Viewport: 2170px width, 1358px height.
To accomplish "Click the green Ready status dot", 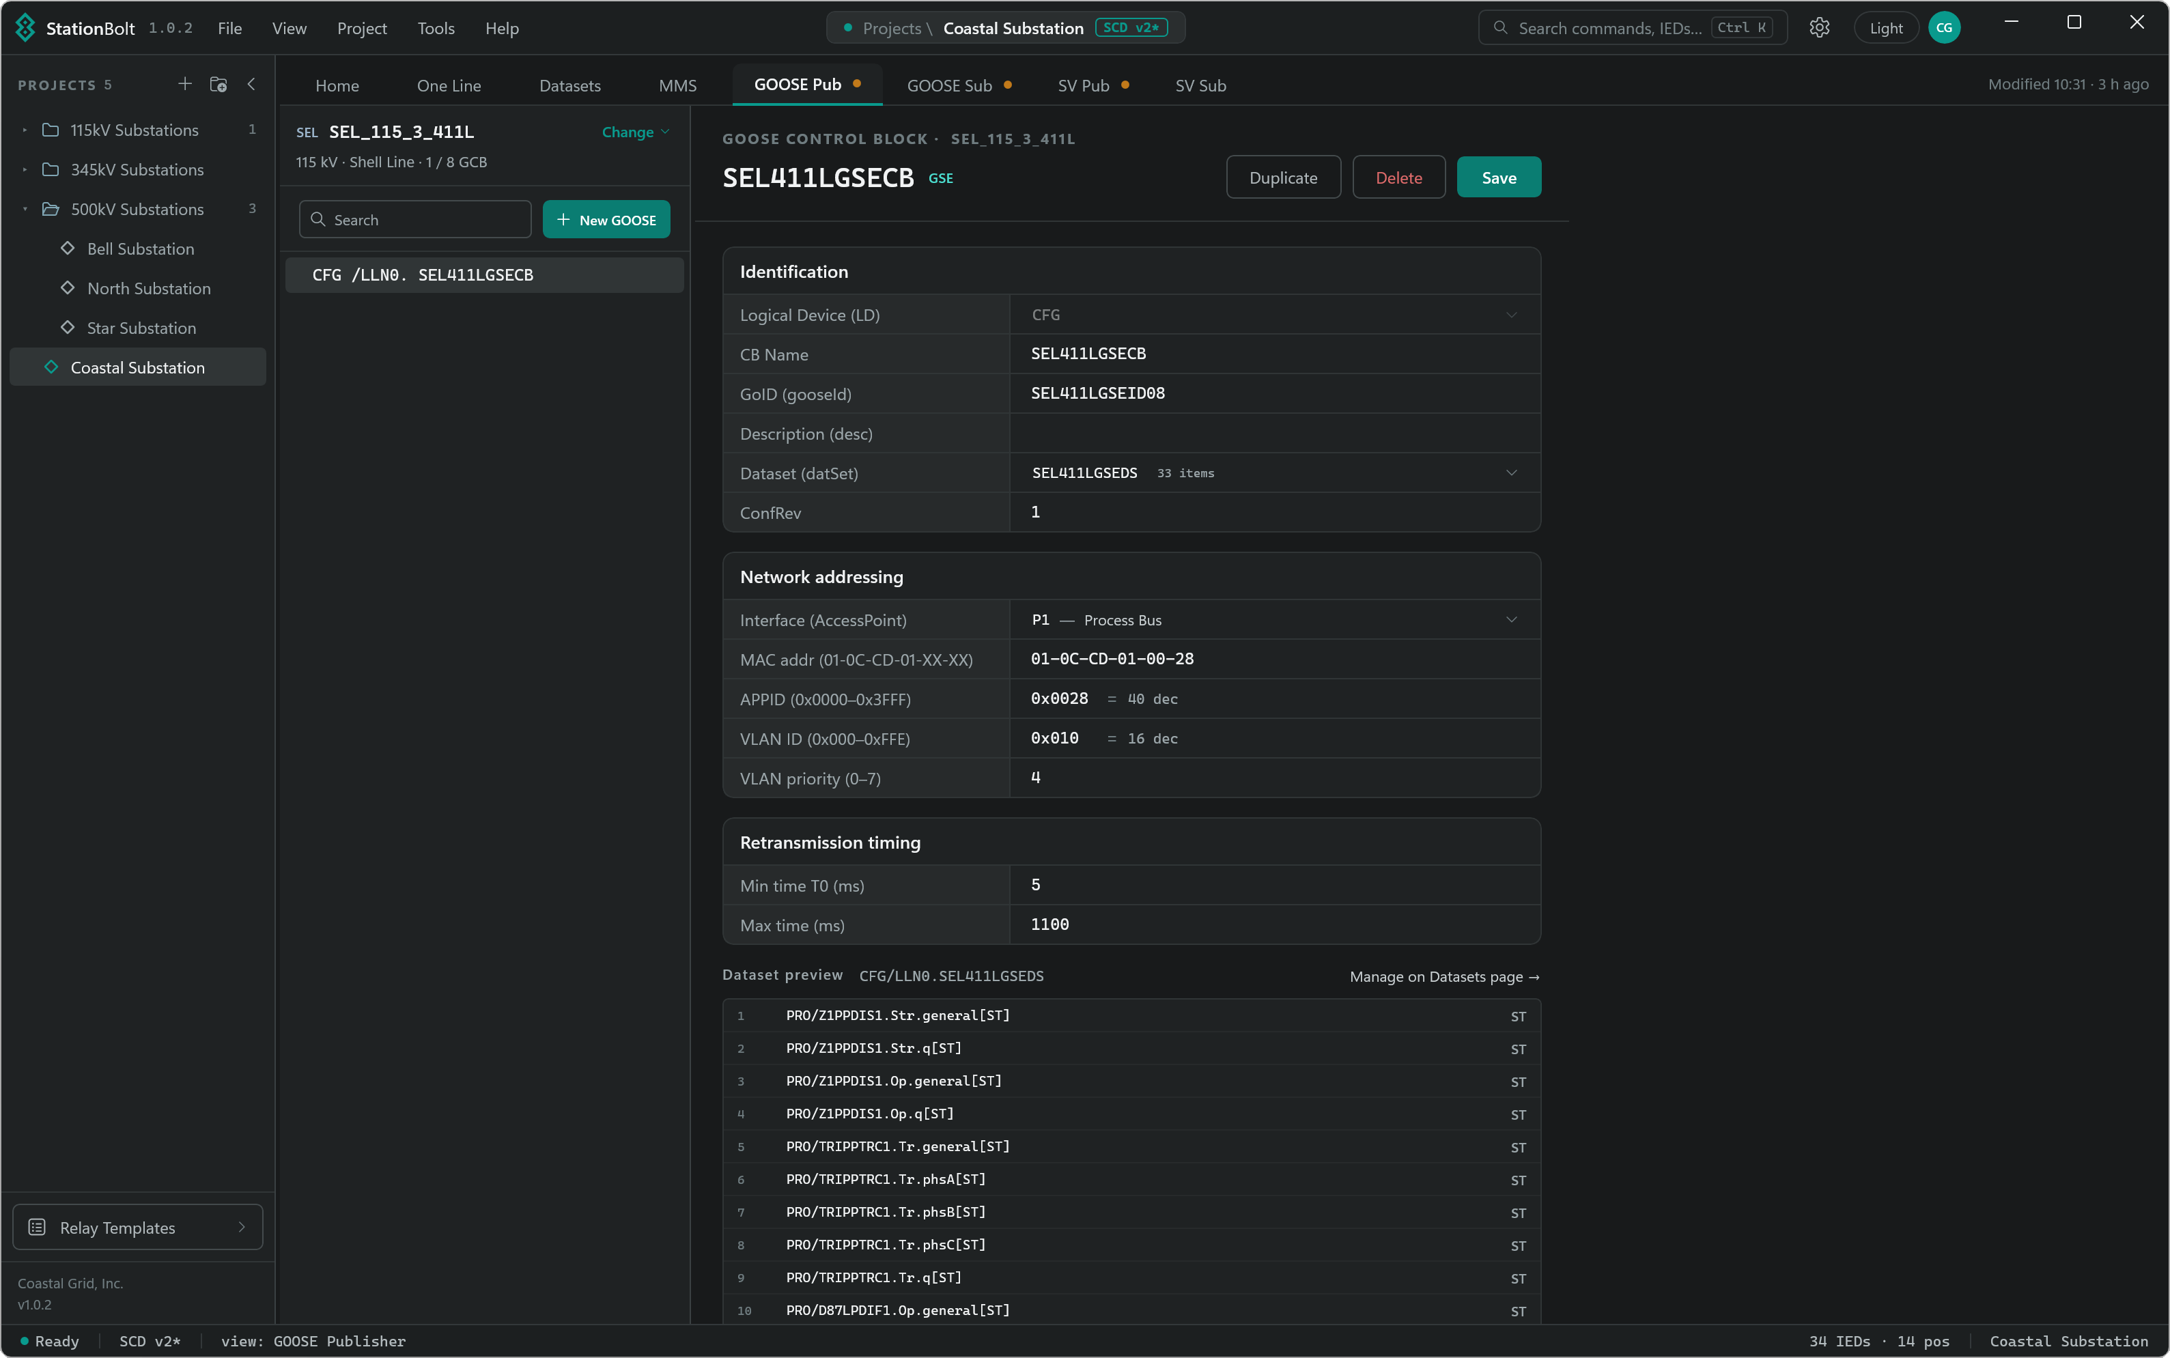I will pos(25,1341).
